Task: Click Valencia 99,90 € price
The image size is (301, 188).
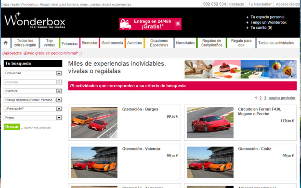Action: [172, 156]
